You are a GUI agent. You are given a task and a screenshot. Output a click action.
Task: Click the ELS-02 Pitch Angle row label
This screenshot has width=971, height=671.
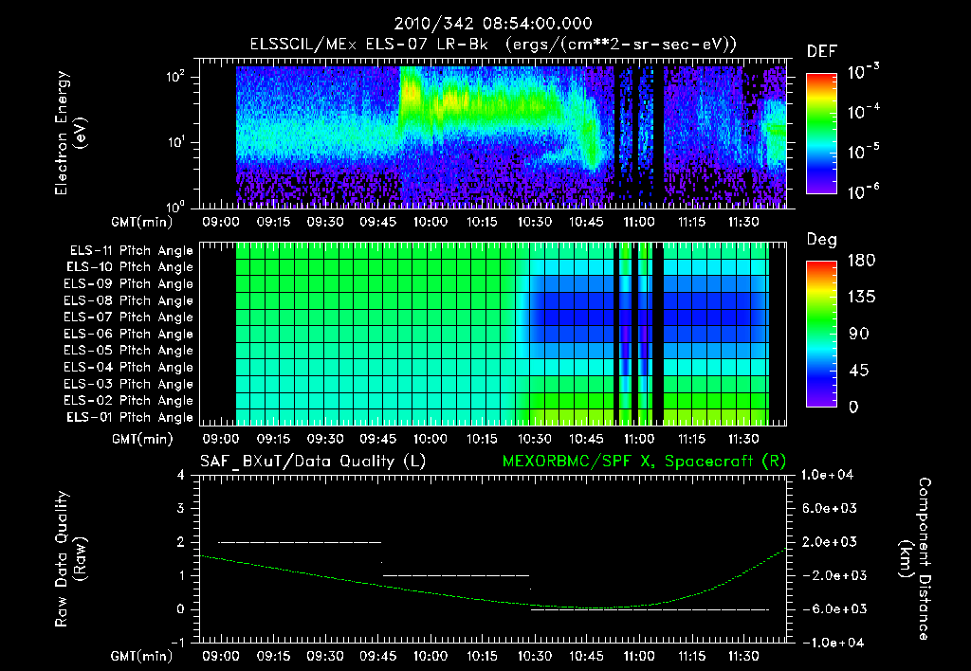tap(128, 401)
